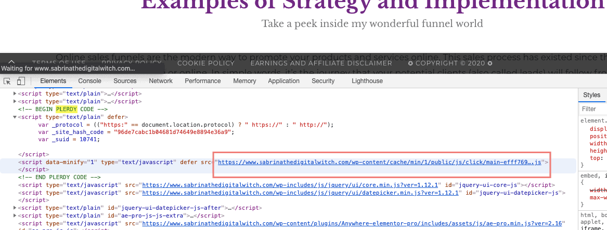
Task: Open the Security tab
Action: (323, 81)
